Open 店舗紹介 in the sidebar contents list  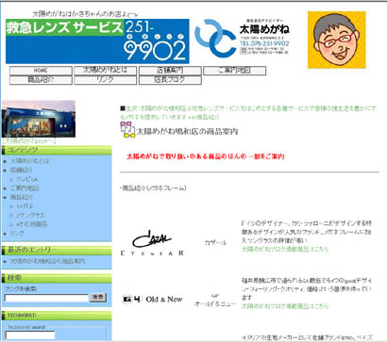(22, 171)
